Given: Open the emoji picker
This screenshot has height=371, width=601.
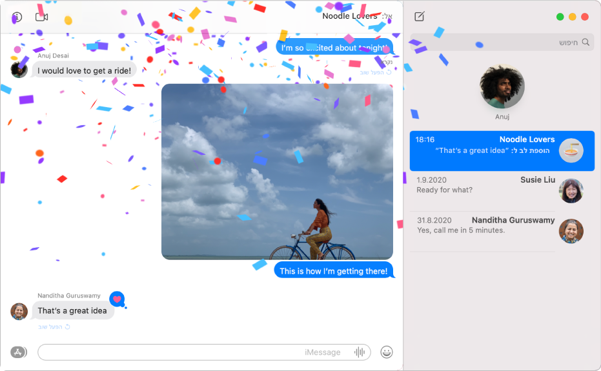Looking at the screenshot, I should pos(386,352).
